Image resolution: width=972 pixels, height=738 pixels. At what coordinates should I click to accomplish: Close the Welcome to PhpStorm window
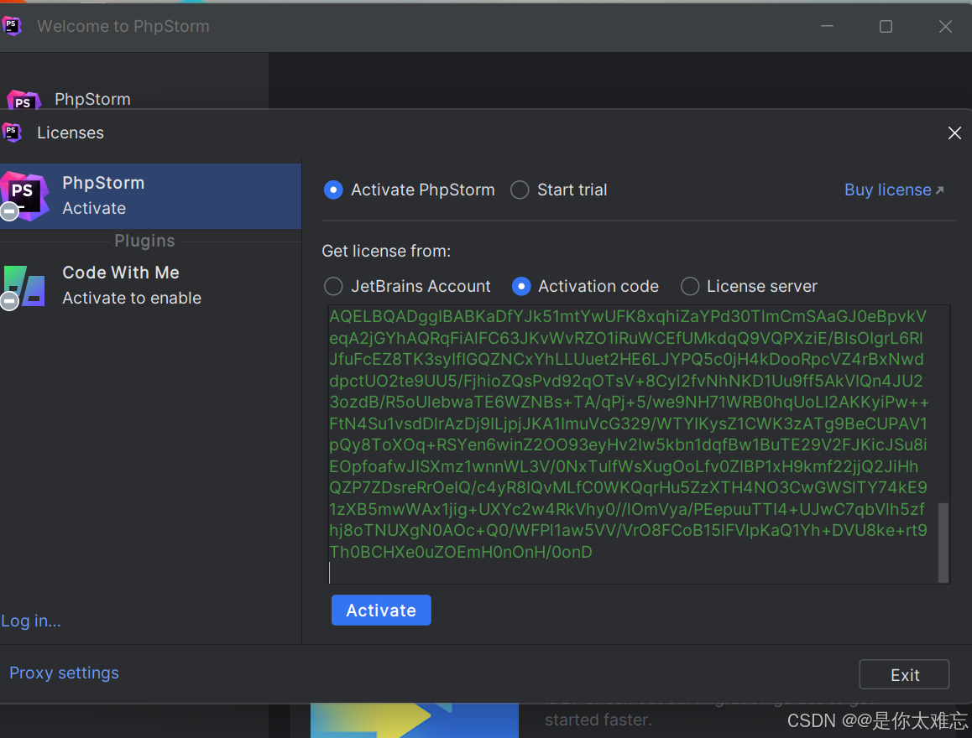point(945,26)
